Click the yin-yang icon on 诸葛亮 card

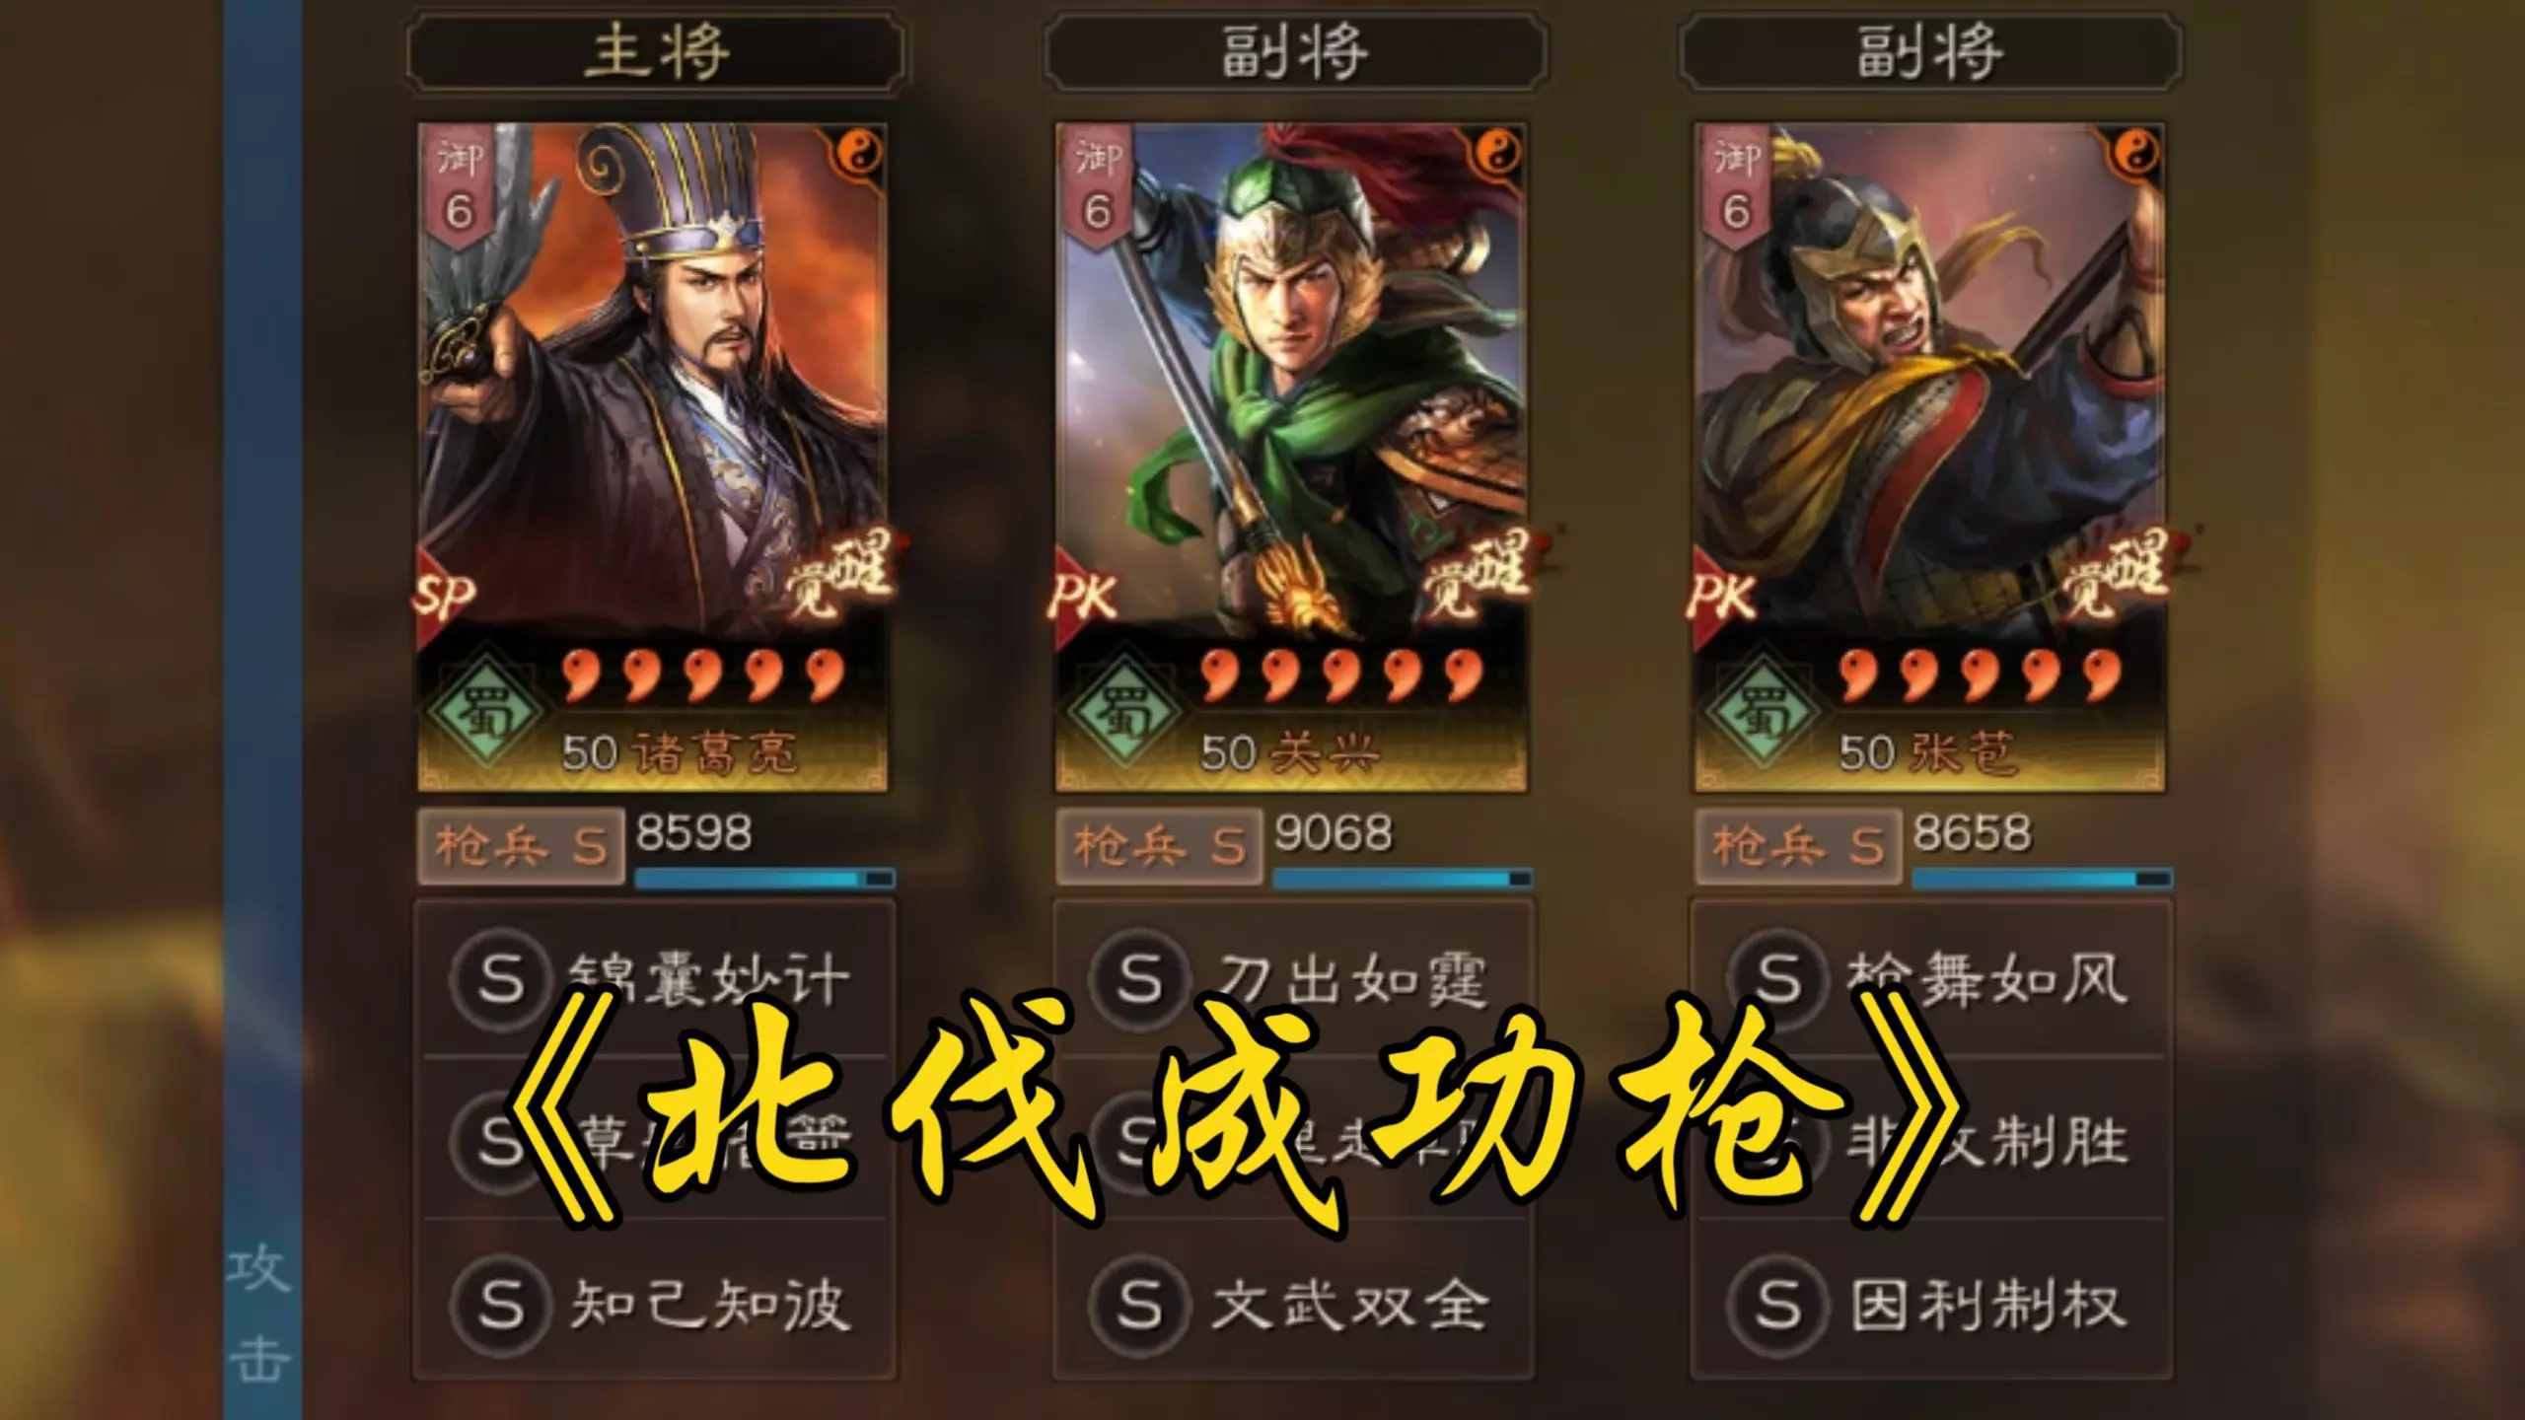click(x=862, y=153)
